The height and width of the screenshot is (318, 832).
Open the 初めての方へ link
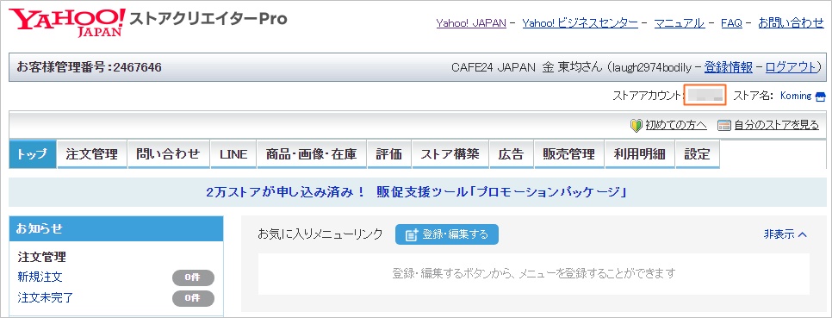tap(676, 126)
